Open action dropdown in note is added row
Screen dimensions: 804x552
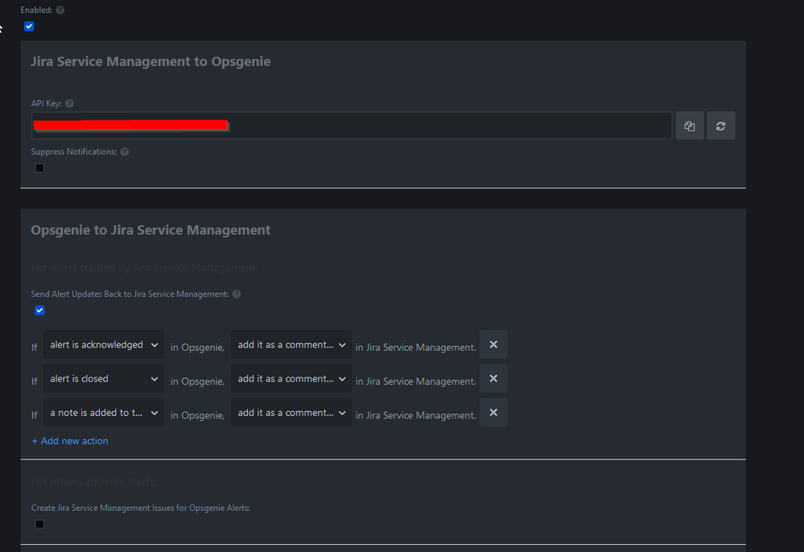[x=291, y=413]
